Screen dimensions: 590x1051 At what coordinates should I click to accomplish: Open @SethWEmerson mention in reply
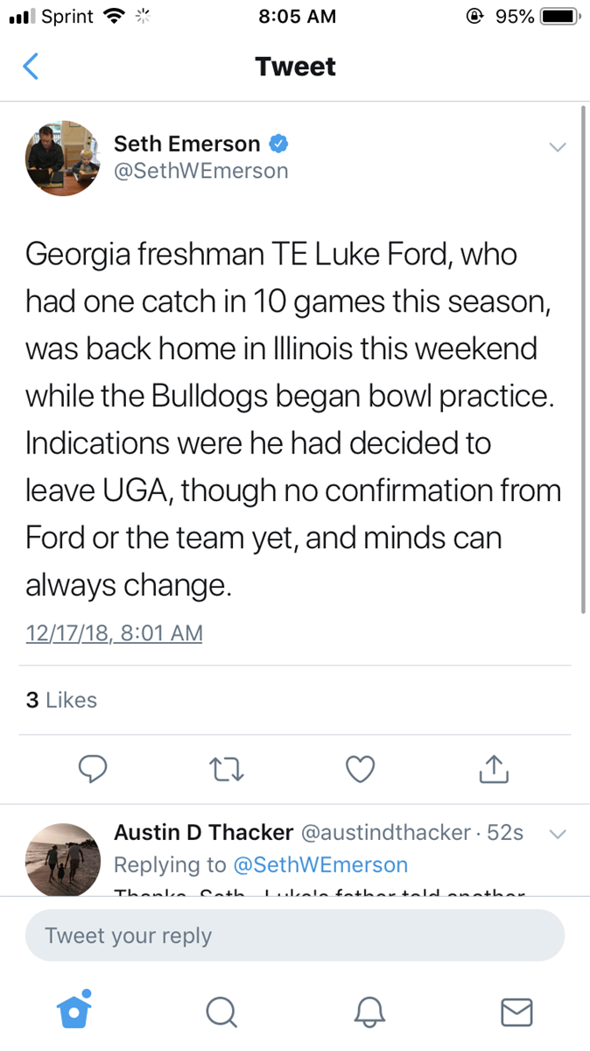tap(320, 864)
